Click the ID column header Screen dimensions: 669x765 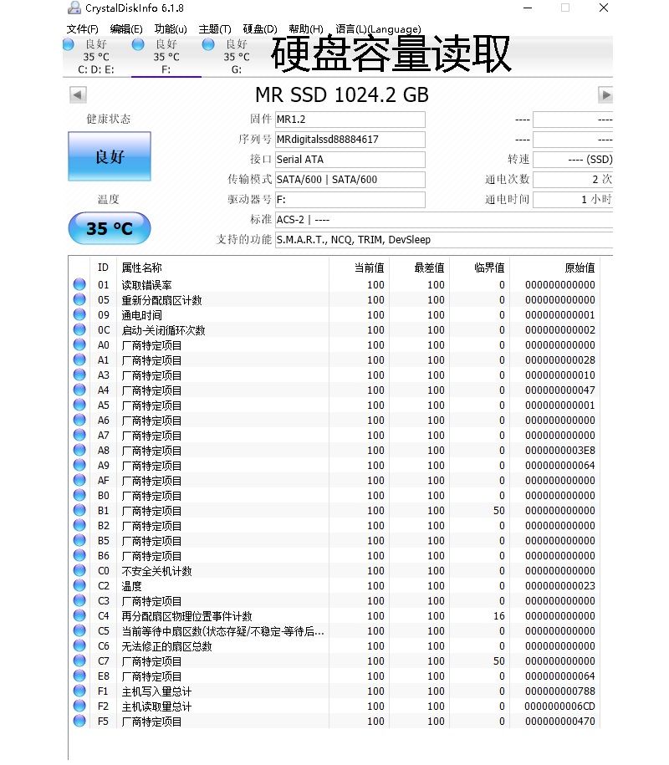[x=103, y=268]
